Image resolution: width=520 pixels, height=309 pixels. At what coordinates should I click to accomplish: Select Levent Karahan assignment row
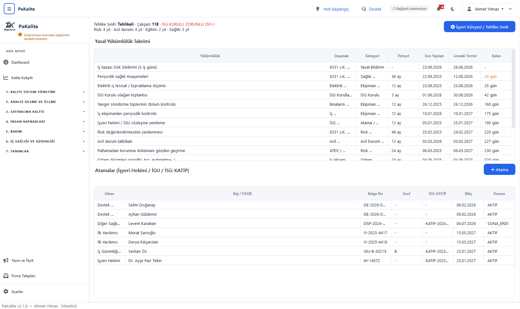pyautogui.click(x=305, y=223)
